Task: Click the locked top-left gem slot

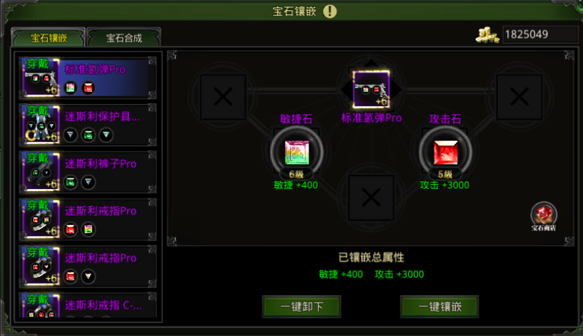Action: [x=223, y=97]
